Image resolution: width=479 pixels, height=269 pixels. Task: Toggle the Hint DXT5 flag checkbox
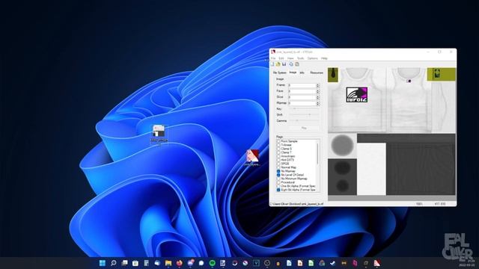[x=278, y=160]
